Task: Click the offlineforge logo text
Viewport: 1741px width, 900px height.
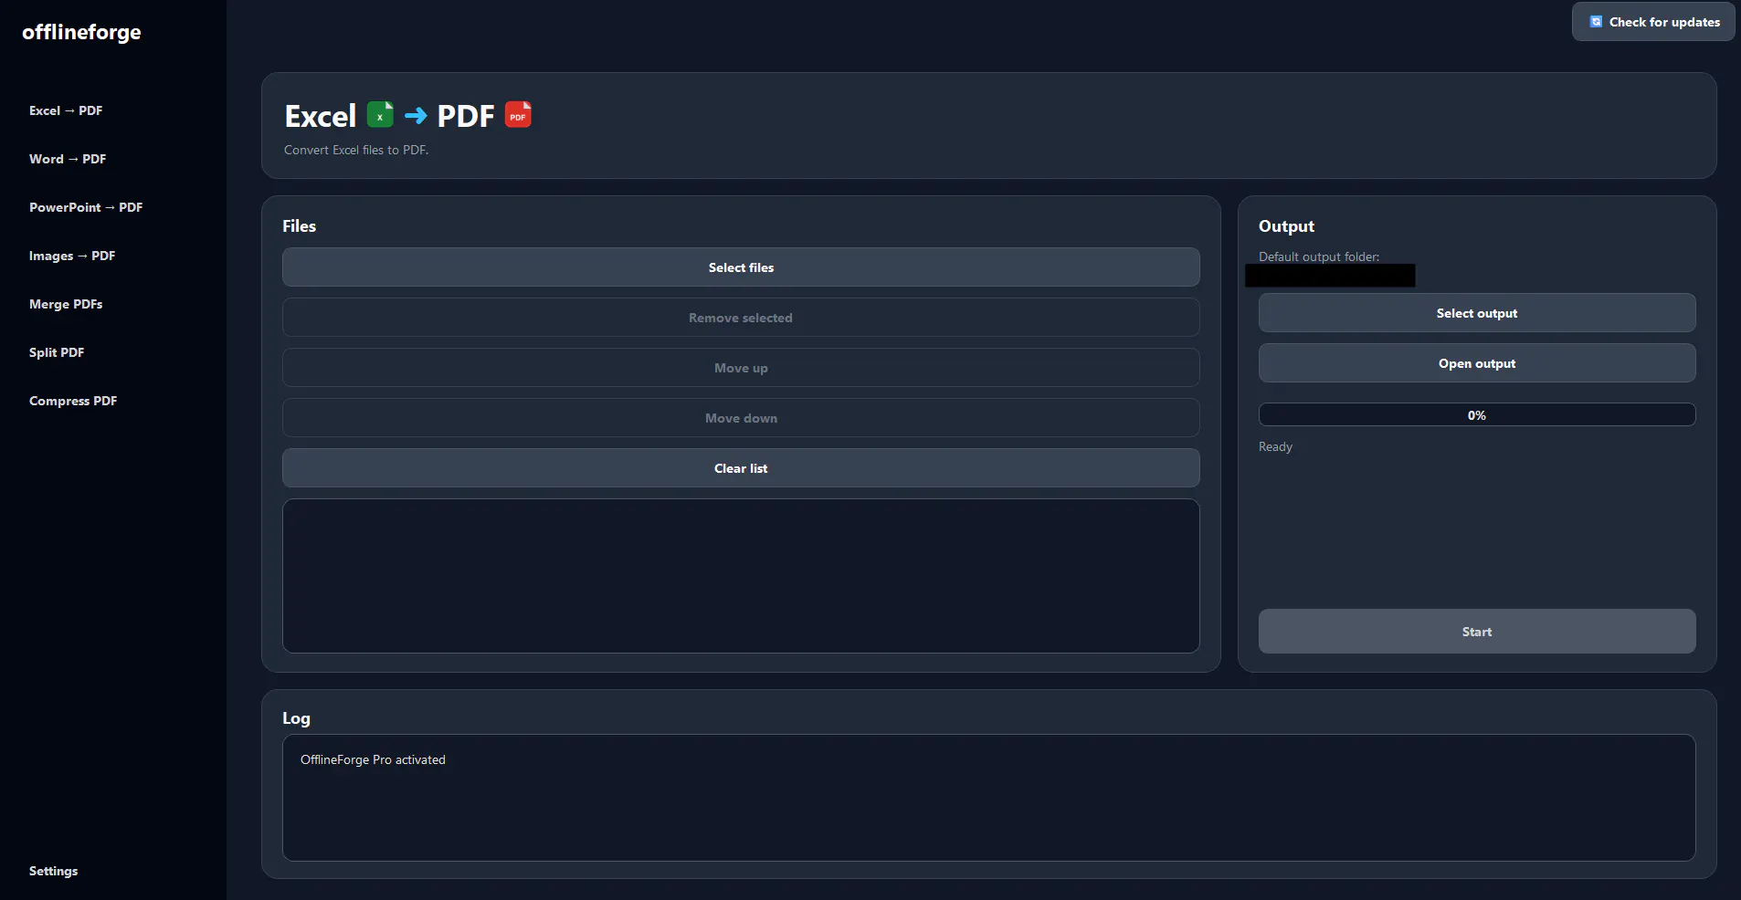Action: [x=81, y=32]
